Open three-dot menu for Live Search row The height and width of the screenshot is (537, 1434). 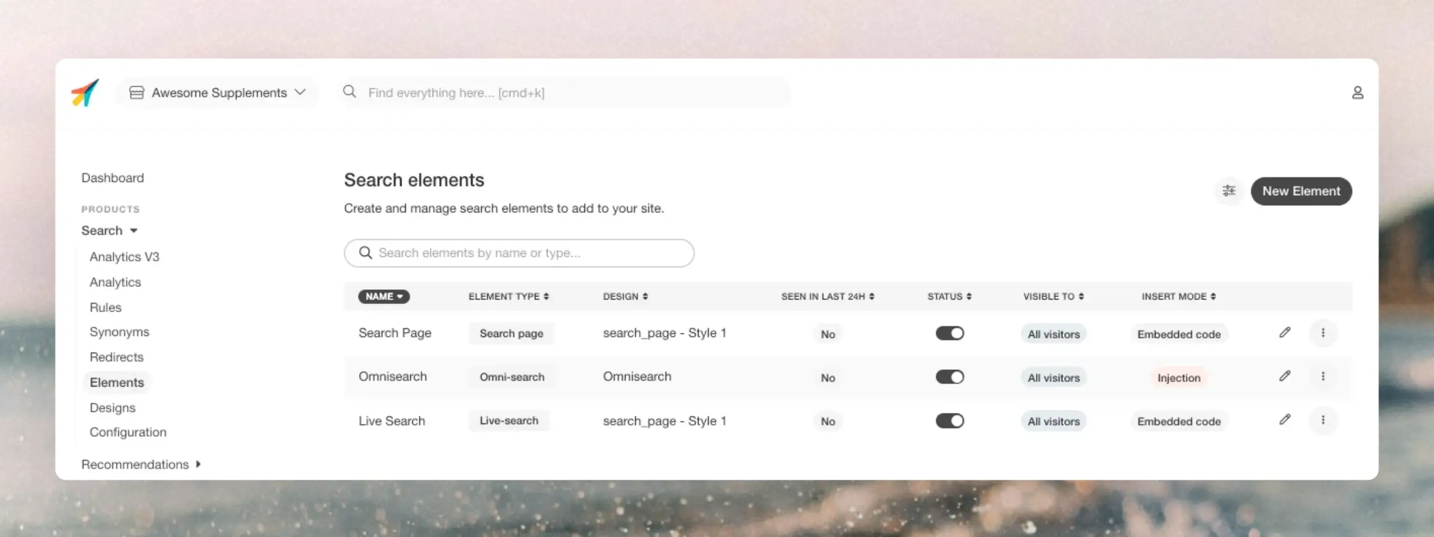(x=1323, y=420)
